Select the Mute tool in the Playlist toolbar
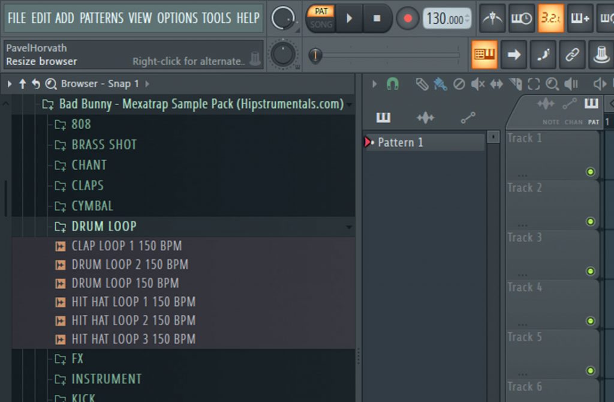Screen dimensions: 614x402 click(x=477, y=85)
